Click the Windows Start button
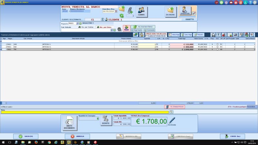 [x=3, y=142]
